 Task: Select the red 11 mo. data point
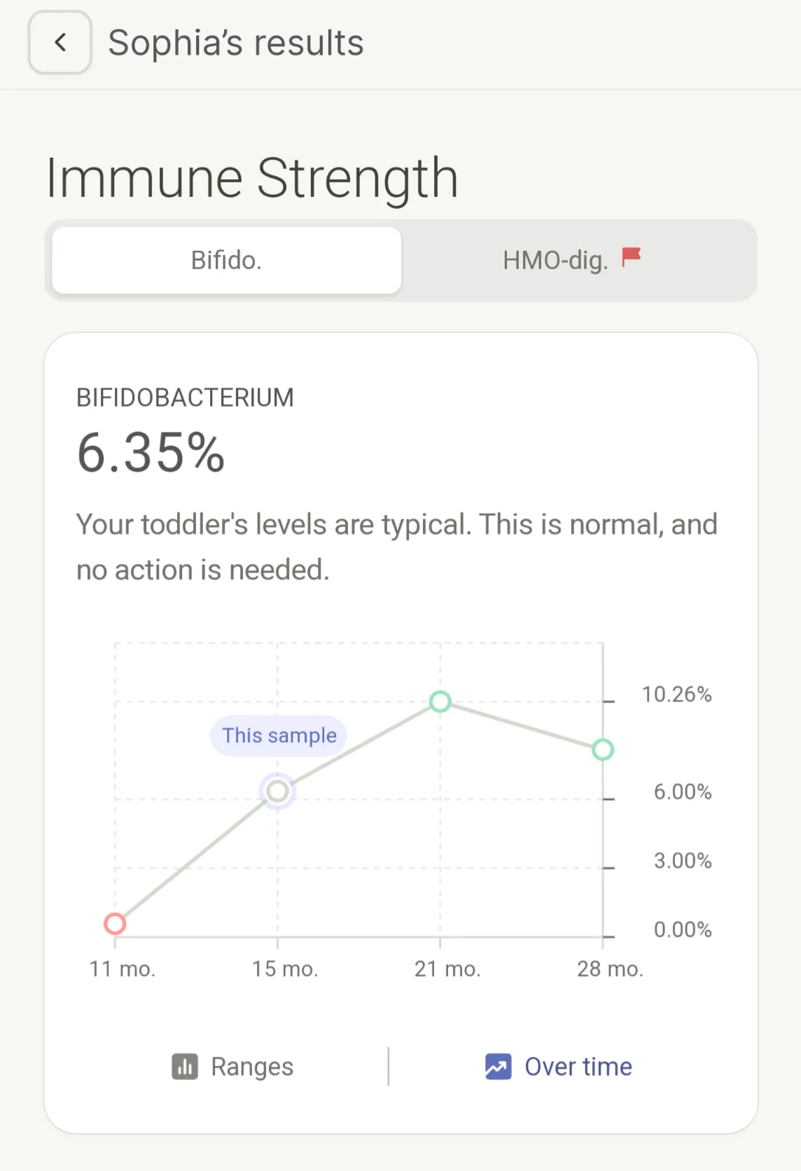point(115,924)
